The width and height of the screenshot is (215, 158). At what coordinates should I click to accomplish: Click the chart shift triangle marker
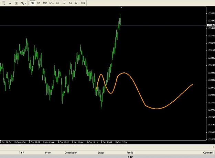coord(121,8)
